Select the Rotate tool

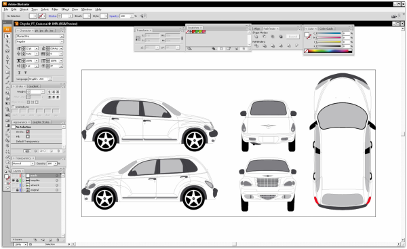7,88
